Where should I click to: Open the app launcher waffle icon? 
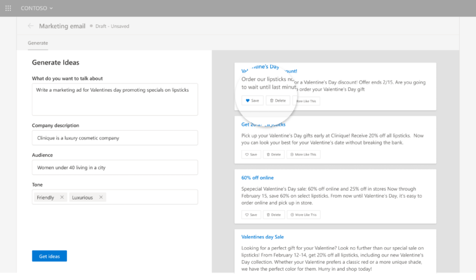pyautogui.click(x=8, y=8)
